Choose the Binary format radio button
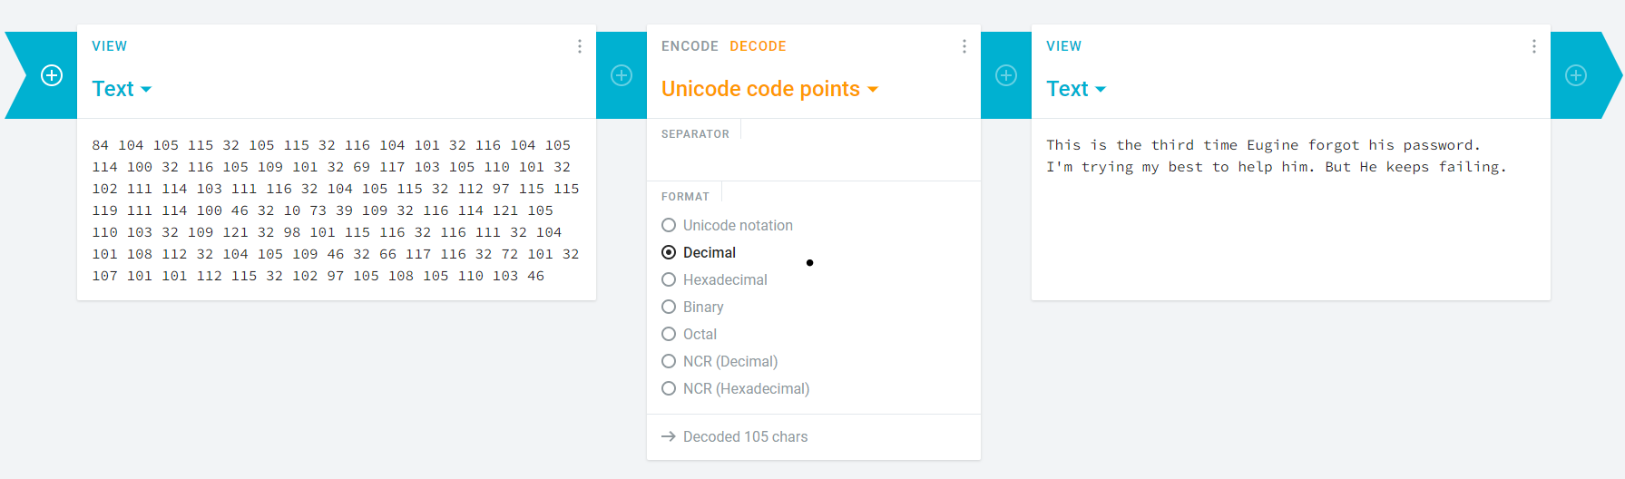The image size is (1625, 479). point(693,307)
